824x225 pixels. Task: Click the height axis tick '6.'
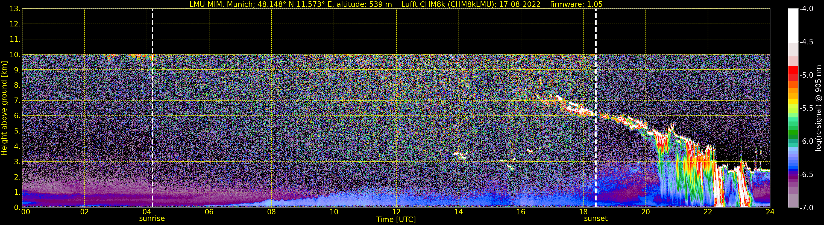click(17, 116)
